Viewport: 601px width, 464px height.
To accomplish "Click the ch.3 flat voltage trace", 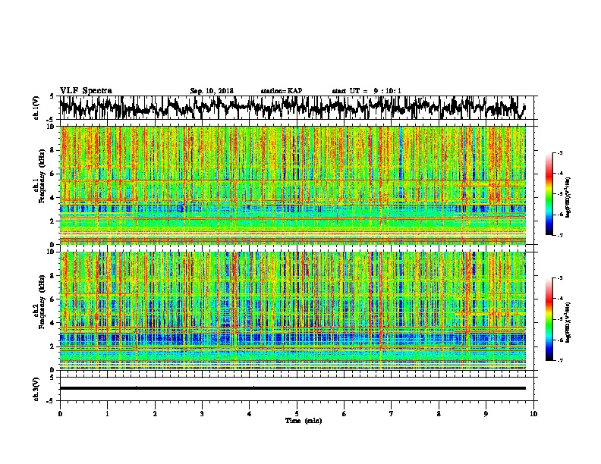I will (x=292, y=388).
